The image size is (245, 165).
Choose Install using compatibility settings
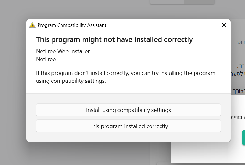click(128, 110)
